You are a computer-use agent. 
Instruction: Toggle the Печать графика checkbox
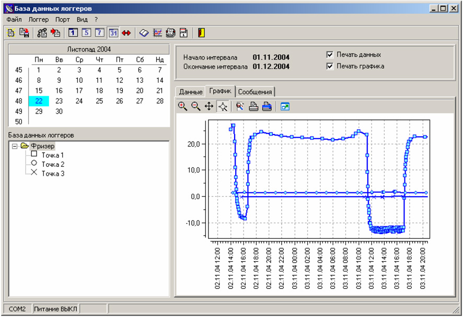330,66
